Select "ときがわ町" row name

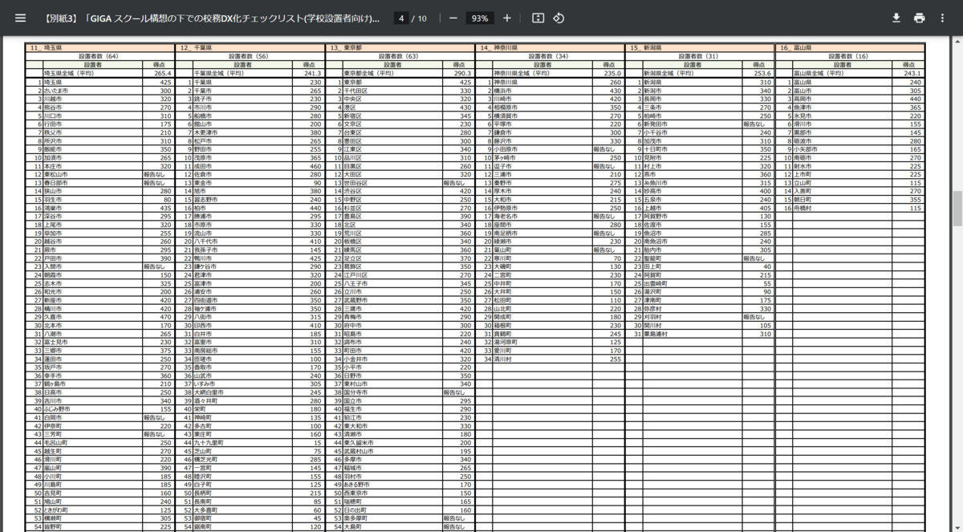[x=55, y=510]
